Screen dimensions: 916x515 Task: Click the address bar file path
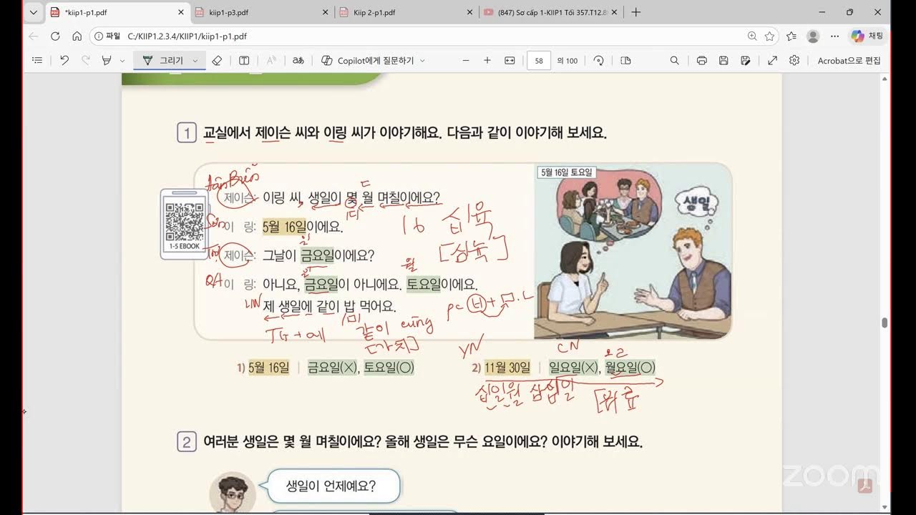(x=187, y=36)
